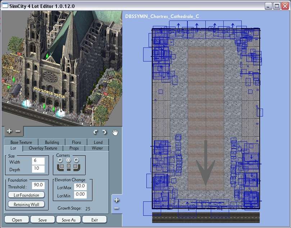Click the "Threshold:" label
This screenshot has width=291, height=228.
pyautogui.click(x=17, y=187)
